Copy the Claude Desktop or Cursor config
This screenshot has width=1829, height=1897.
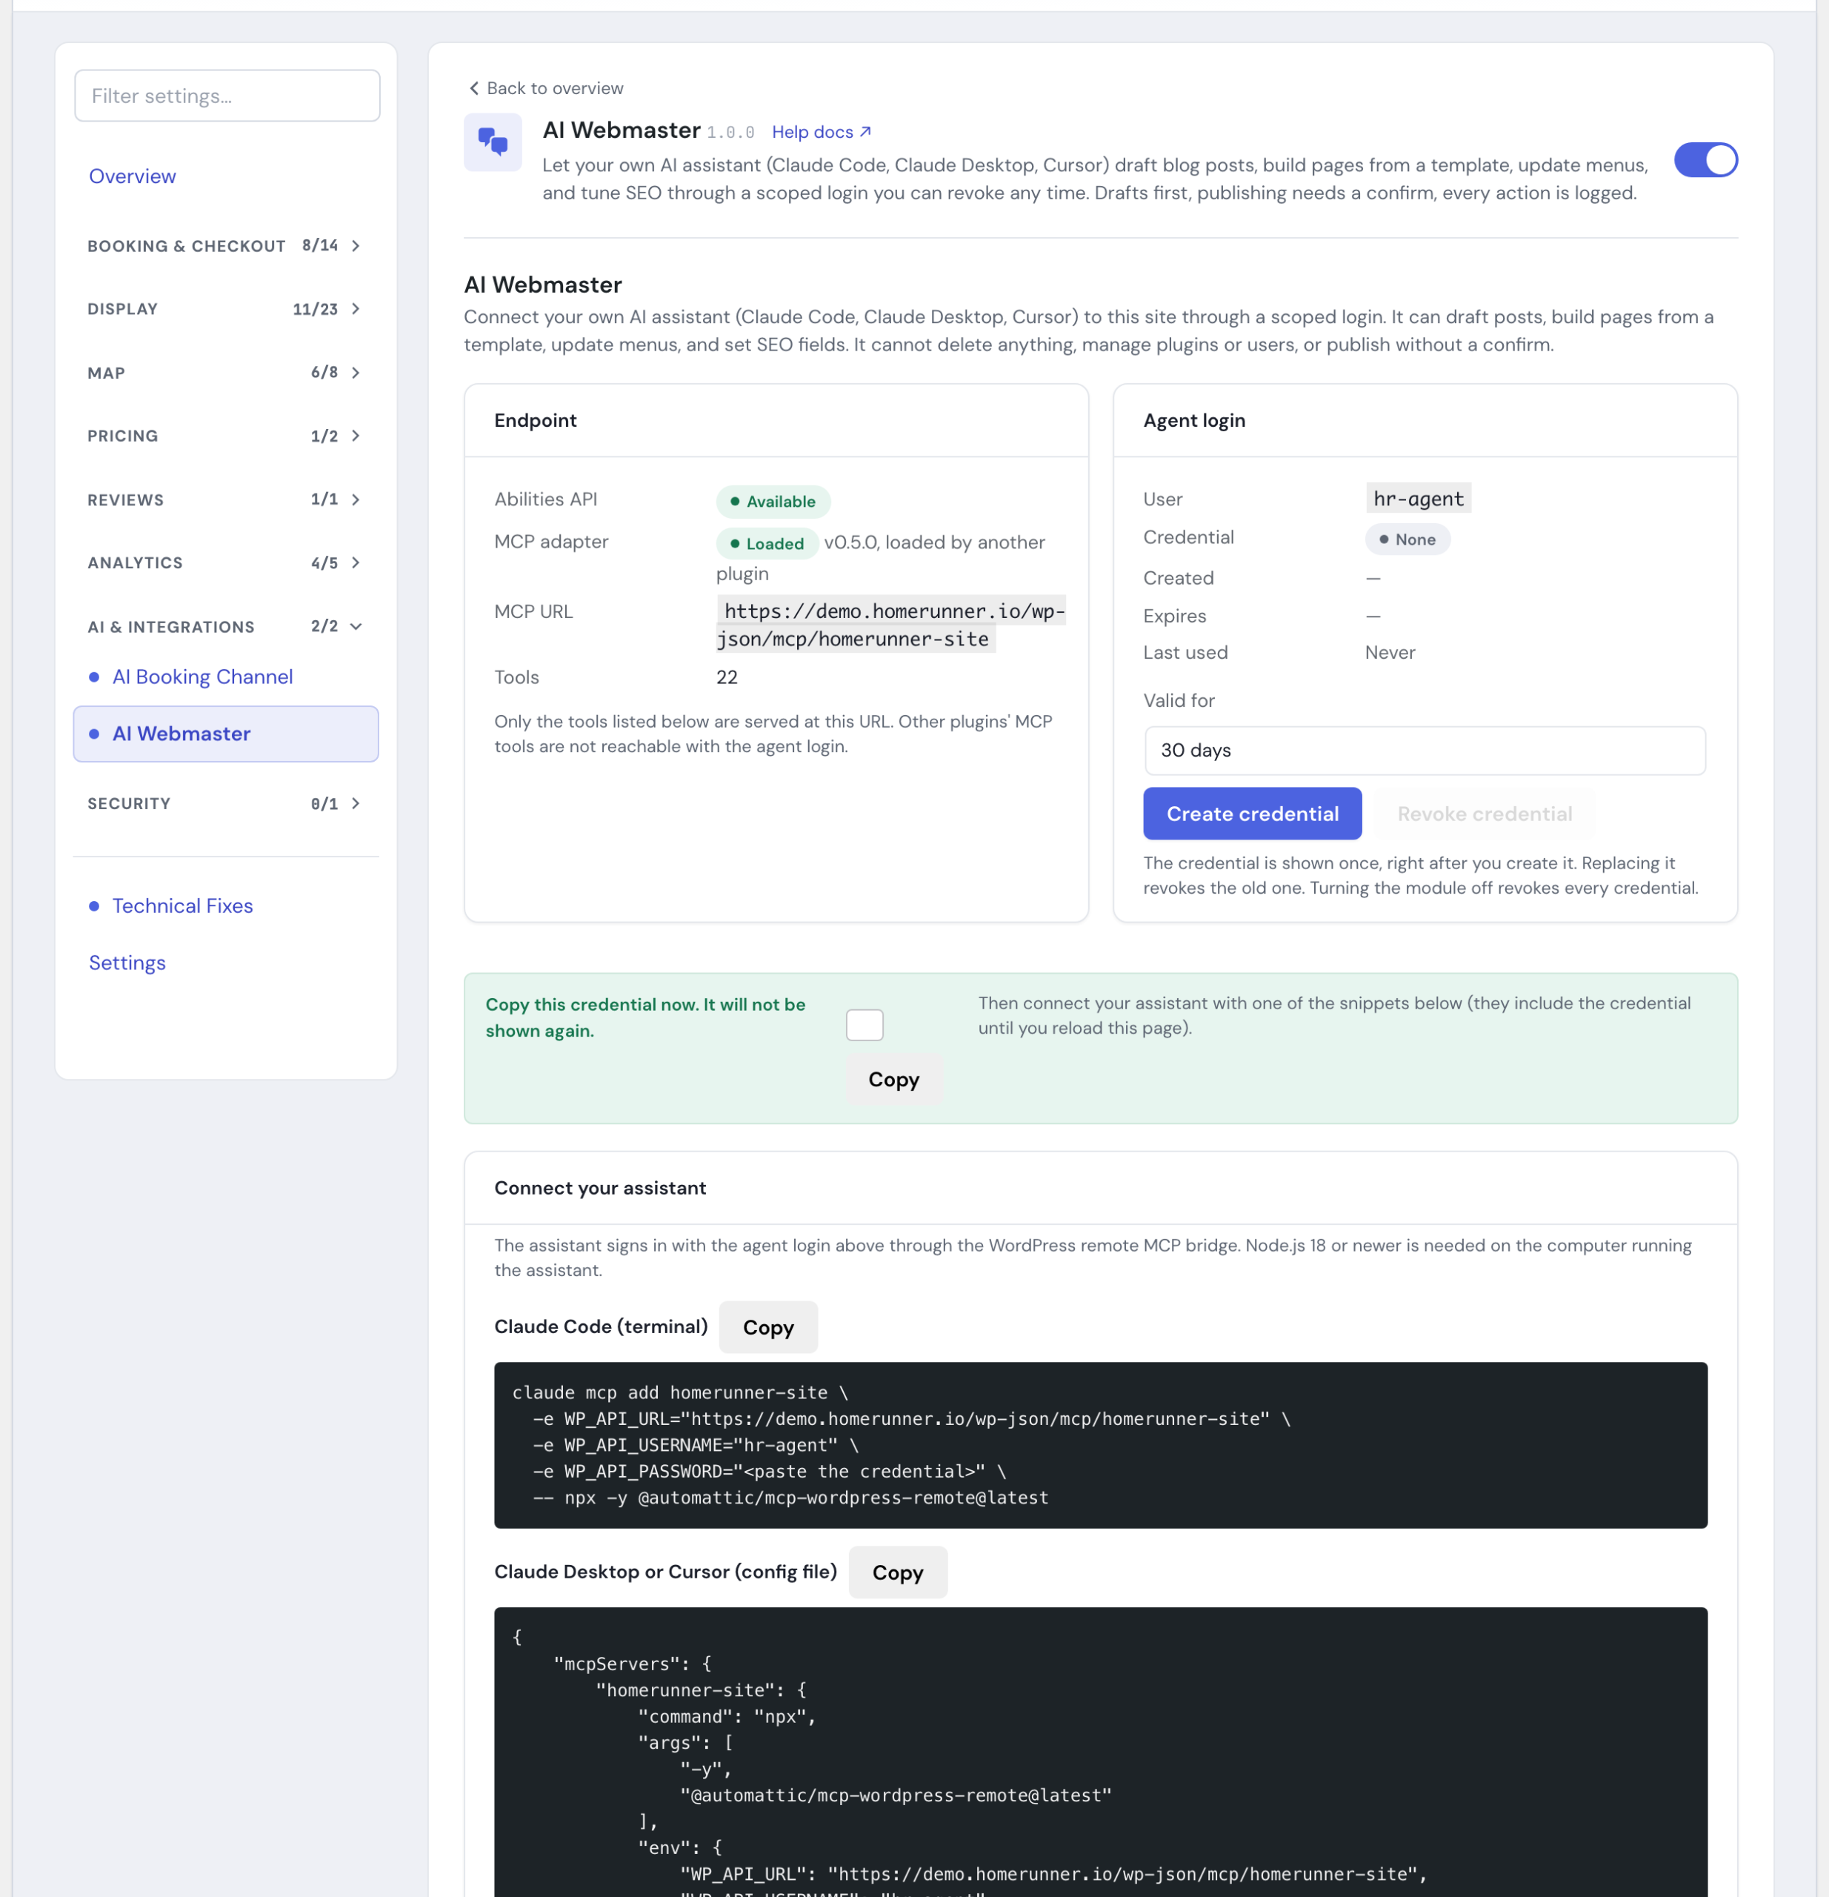[897, 1572]
